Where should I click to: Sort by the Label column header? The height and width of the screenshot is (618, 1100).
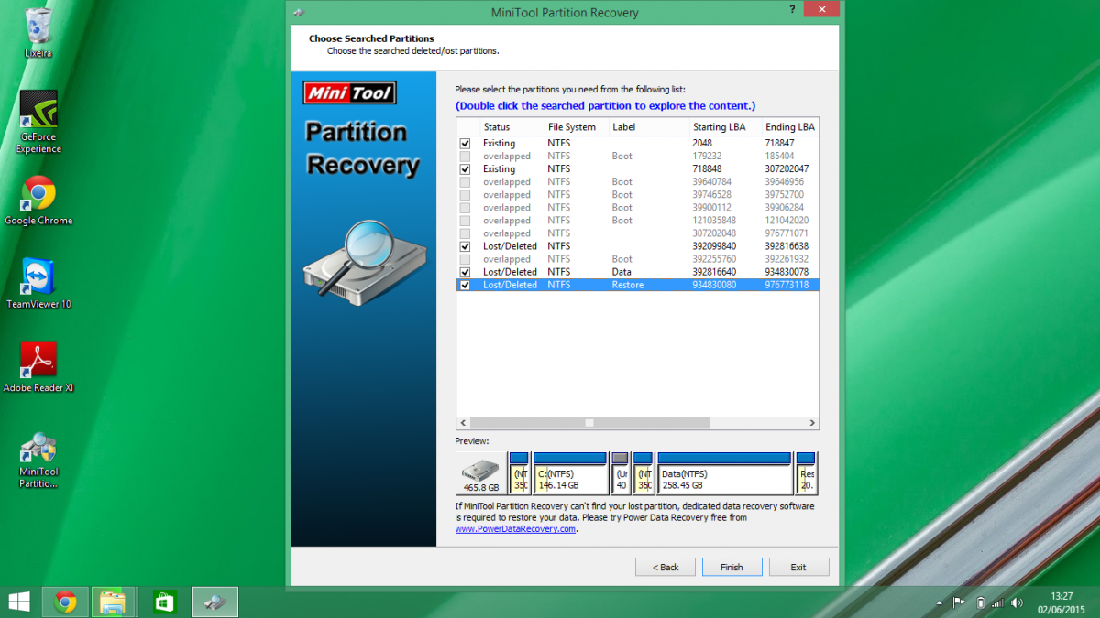point(648,127)
